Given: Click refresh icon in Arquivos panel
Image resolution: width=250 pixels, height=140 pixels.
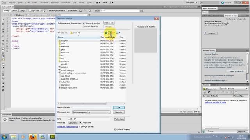Looking at the screenshot, I should click(x=209, y=92).
